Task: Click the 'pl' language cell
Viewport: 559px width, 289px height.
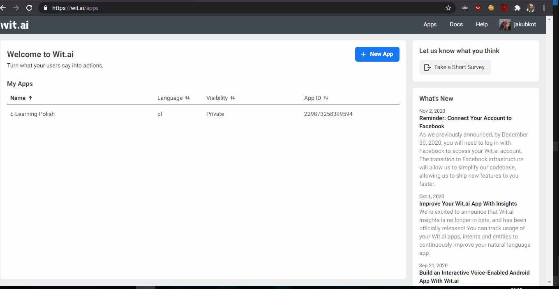Action: (160, 114)
